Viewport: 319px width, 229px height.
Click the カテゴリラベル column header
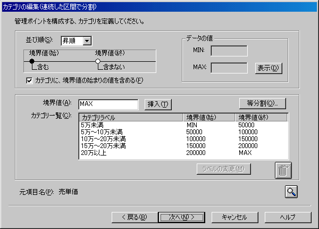pyautogui.click(x=131, y=117)
